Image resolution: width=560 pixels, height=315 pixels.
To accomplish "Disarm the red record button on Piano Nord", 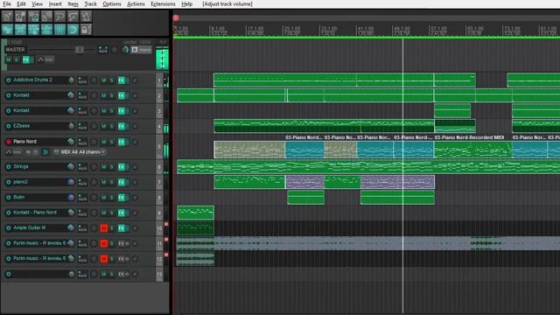I will [x=9, y=142].
